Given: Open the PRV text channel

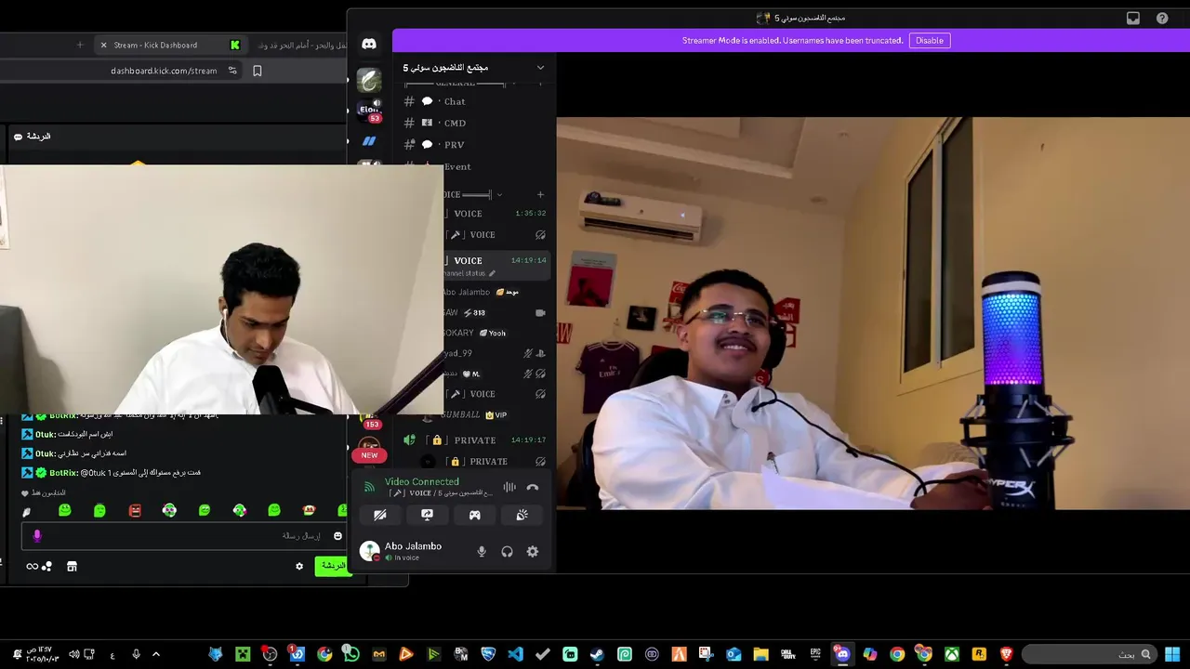Looking at the screenshot, I should pos(454,145).
